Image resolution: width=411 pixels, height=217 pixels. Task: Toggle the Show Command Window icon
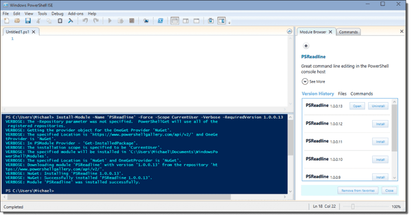point(211,21)
